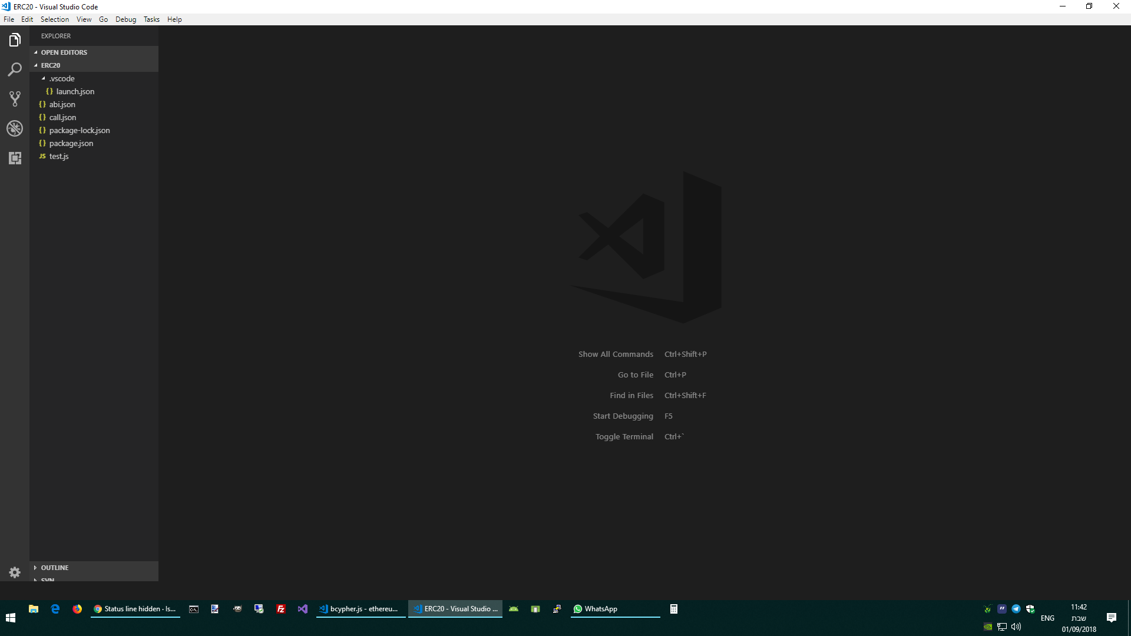Viewport: 1131px width, 636px height.
Task: Open the Explorer view in activity bar
Action: (x=15, y=40)
